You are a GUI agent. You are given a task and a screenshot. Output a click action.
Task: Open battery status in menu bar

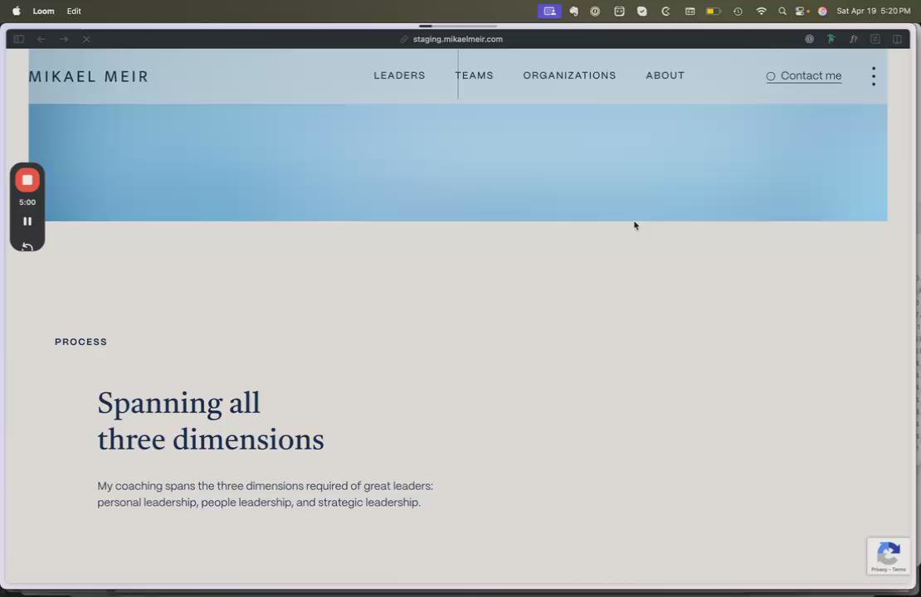click(x=713, y=11)
